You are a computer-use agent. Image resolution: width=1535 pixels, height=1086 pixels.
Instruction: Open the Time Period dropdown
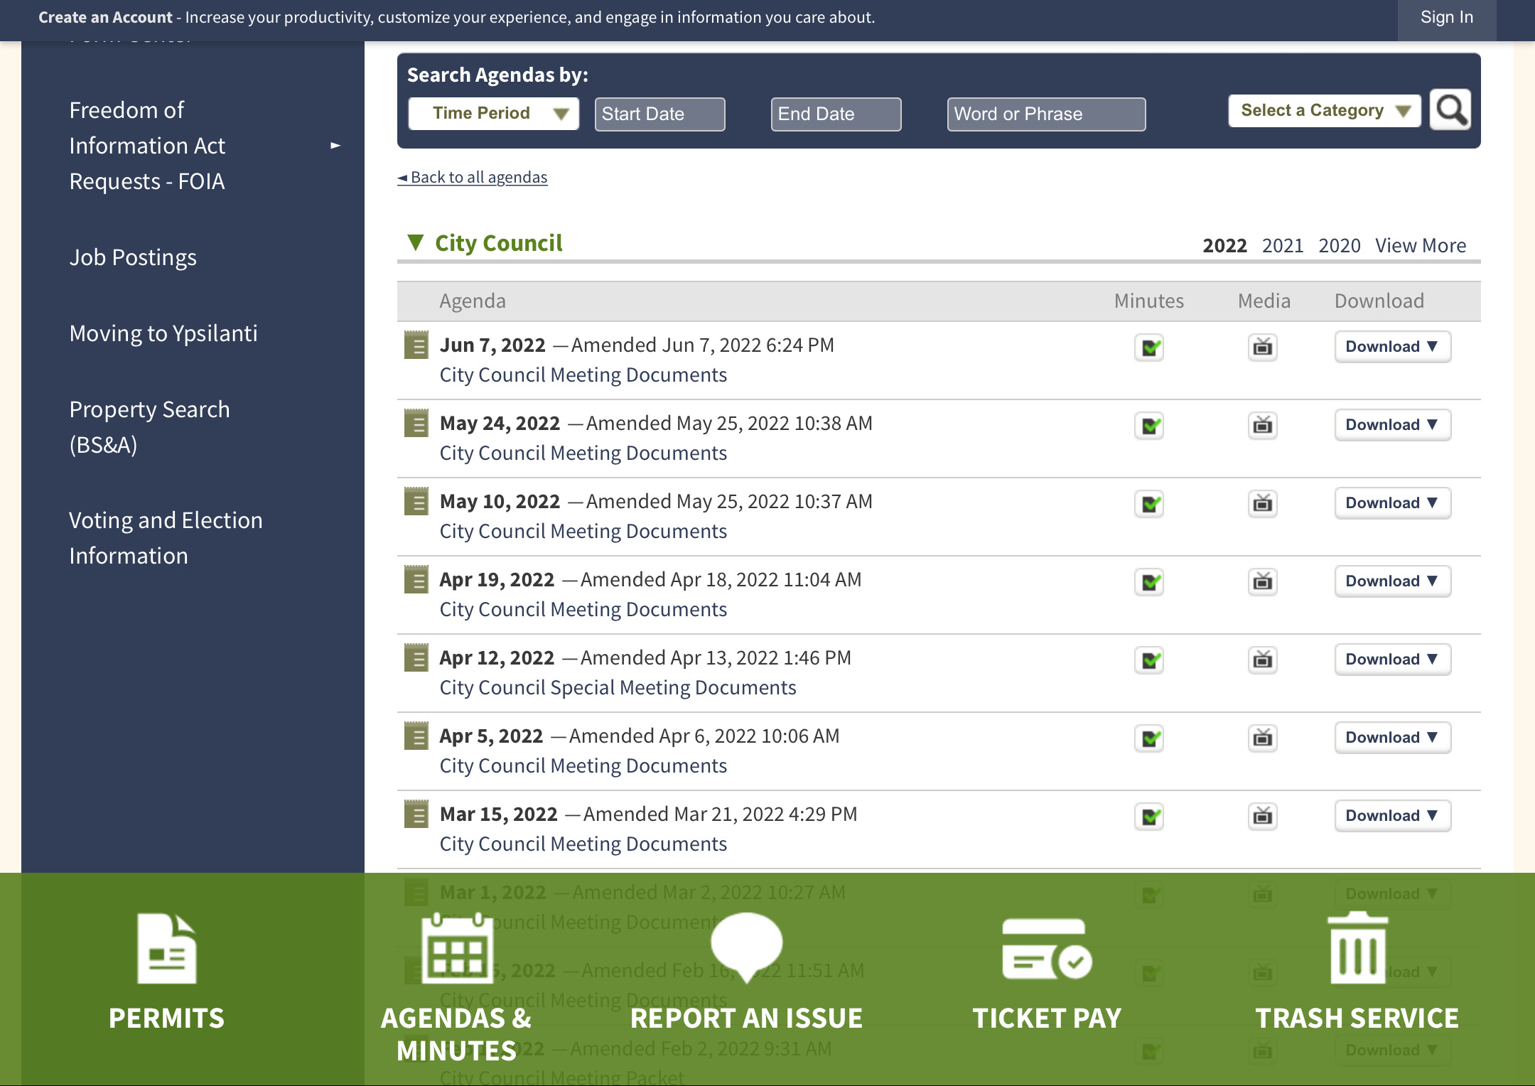point(493,114)
